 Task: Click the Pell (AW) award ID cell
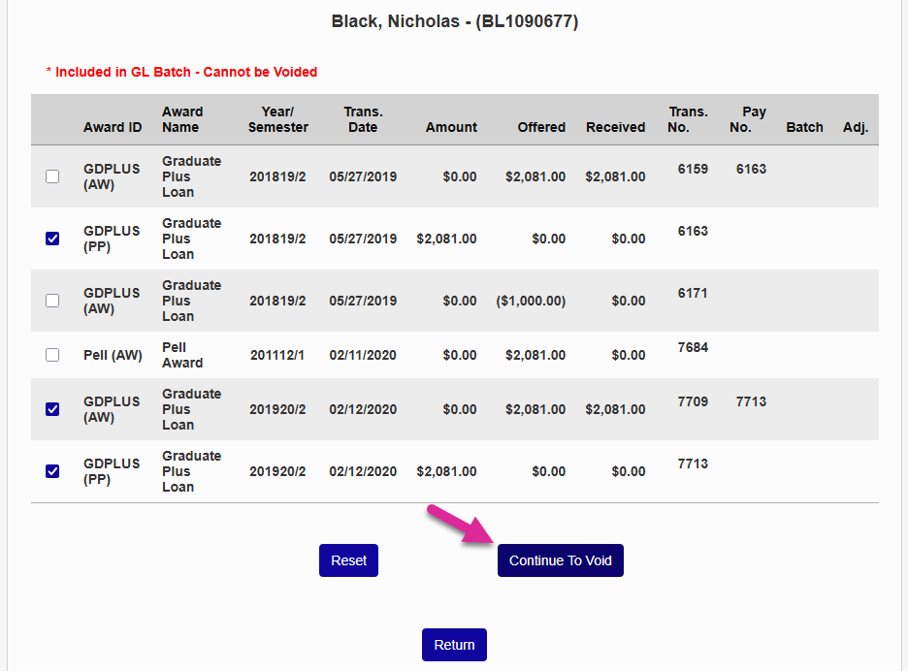click(x=113, y=355)
